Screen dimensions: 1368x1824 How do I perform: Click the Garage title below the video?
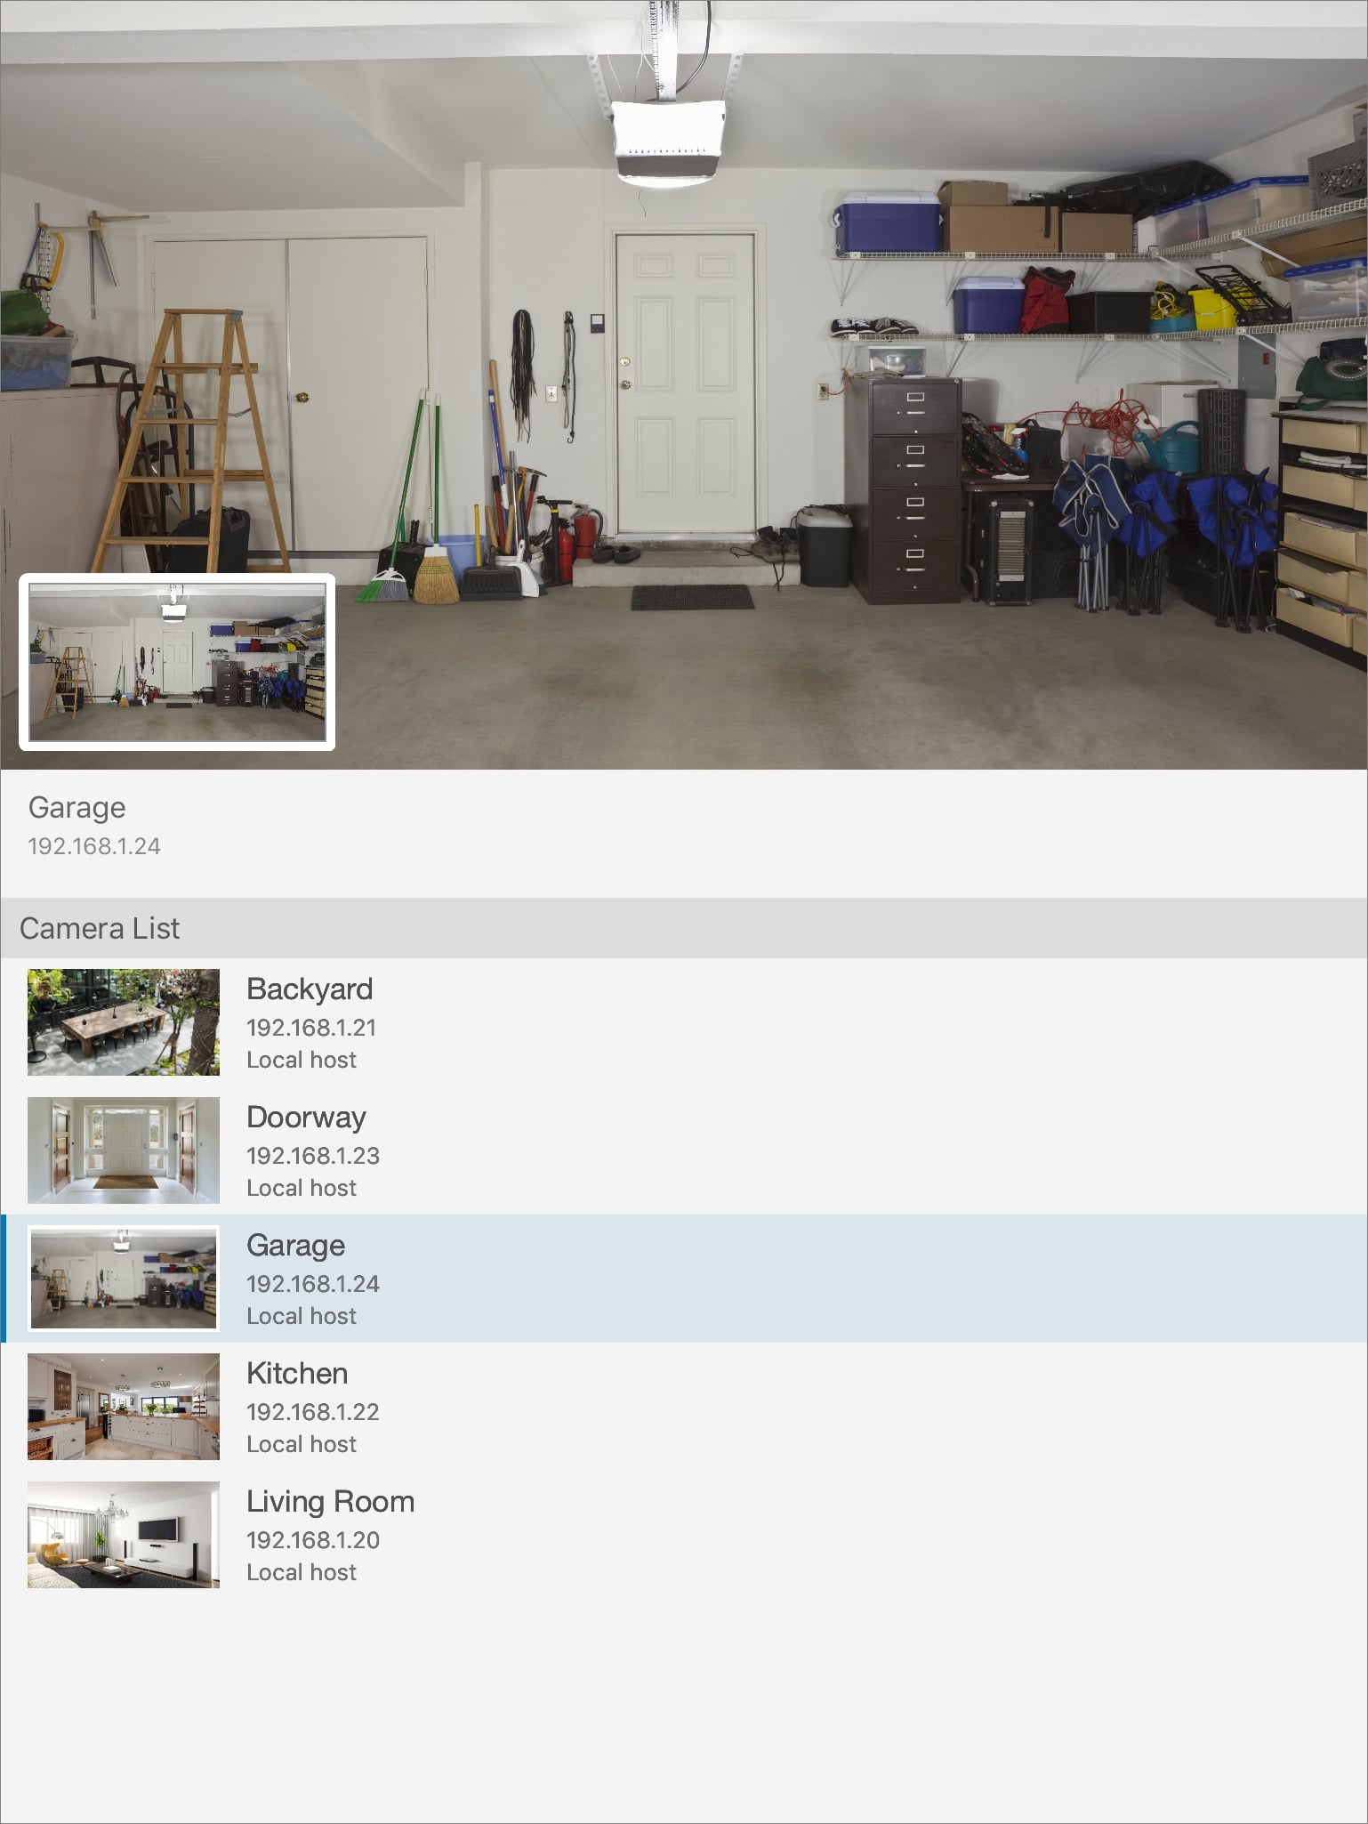[x=77, y=808]
